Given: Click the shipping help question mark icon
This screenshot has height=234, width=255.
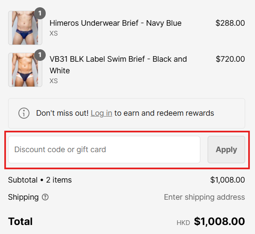Looking at the screenshot, I should click(x=45, y=197).
